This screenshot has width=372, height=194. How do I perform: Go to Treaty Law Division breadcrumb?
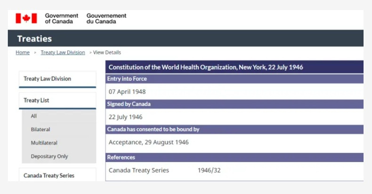63,52
